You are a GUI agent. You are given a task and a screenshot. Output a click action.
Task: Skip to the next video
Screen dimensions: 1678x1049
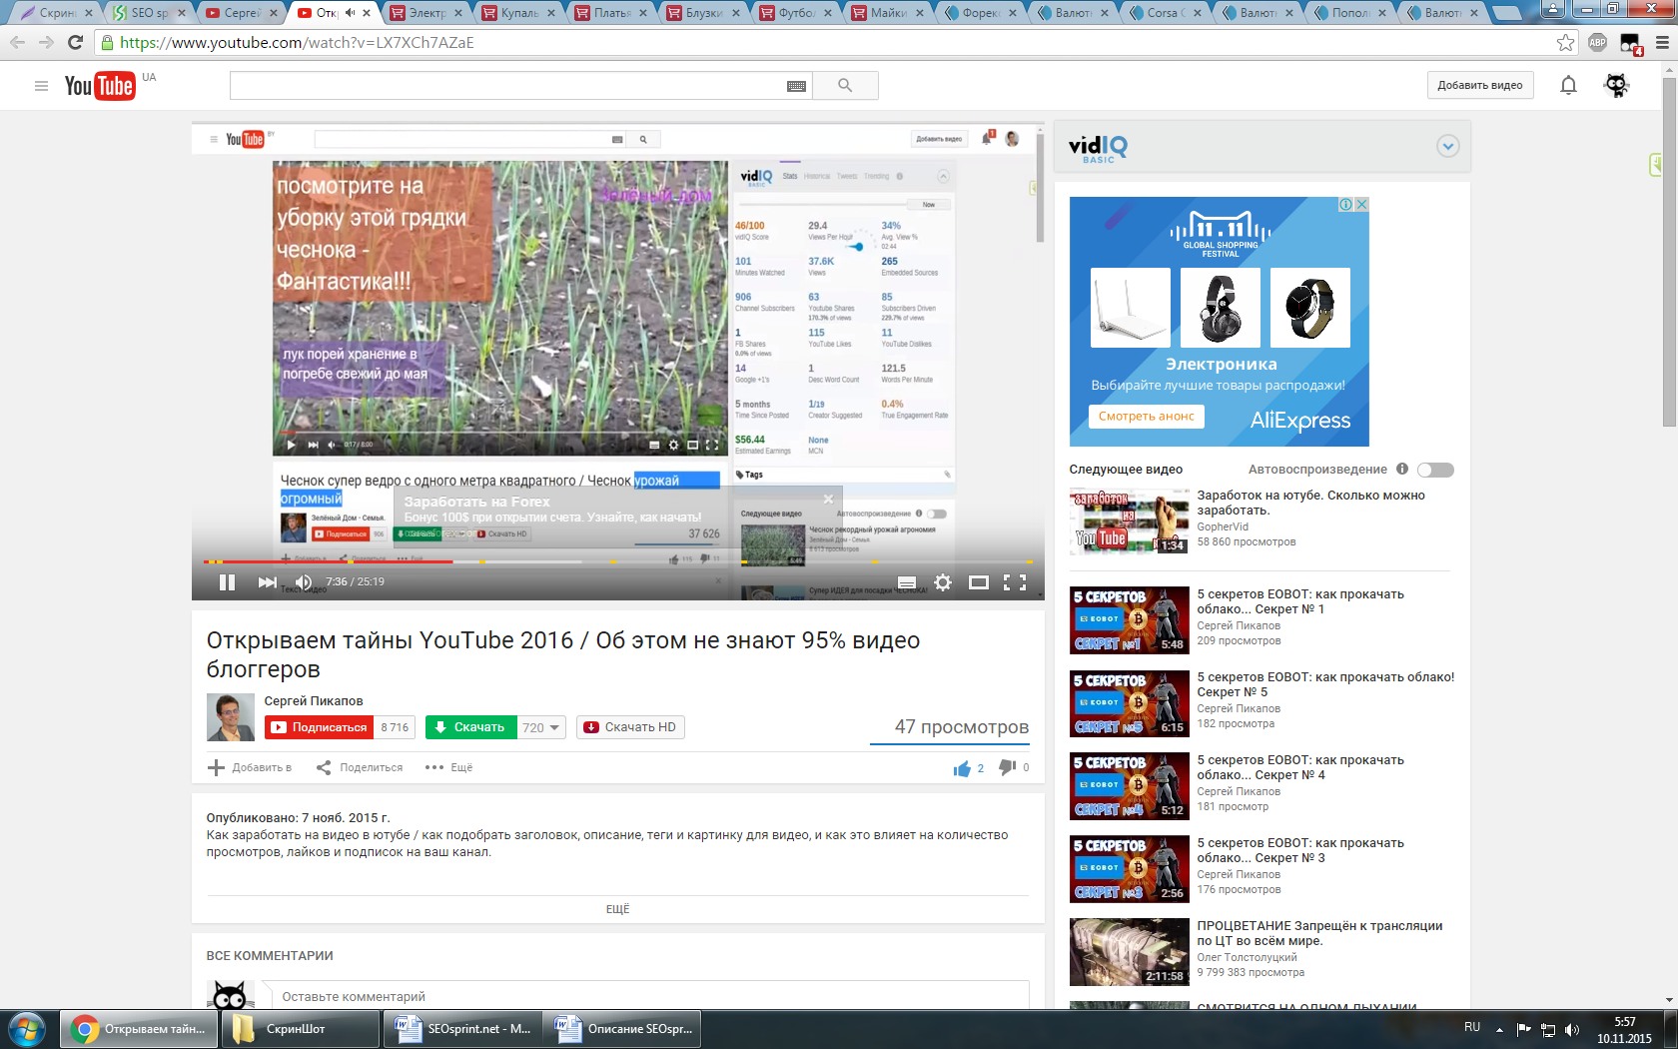click(x=267, y=582)
